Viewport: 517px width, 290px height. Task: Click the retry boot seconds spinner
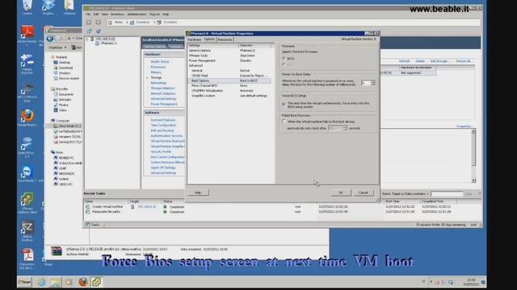[x=345, y=128]
